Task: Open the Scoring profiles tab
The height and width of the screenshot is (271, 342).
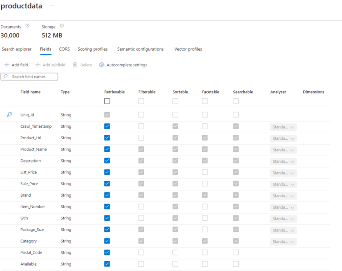Action: click(x=93, y=49)
